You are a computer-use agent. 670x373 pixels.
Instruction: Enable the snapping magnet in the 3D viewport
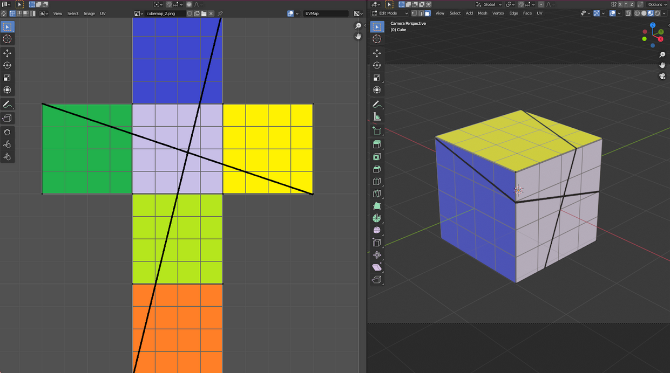[521, 4]
